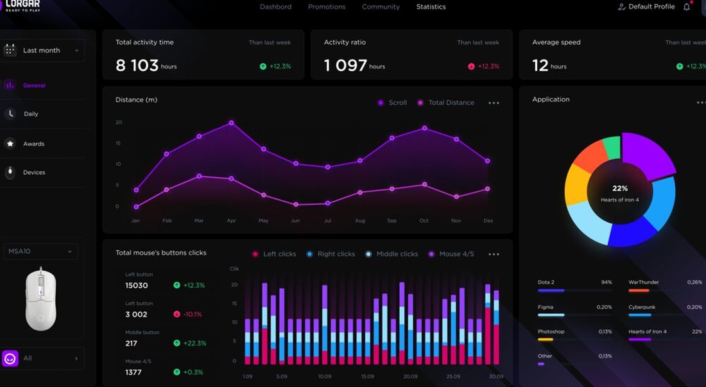Click green arrow next to +22.3%
The image size is (706, 387).
pyautogui.click(x=176, y=343)
